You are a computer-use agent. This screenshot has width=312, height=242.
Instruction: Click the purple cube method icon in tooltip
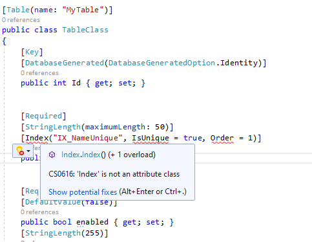[52, 155]
